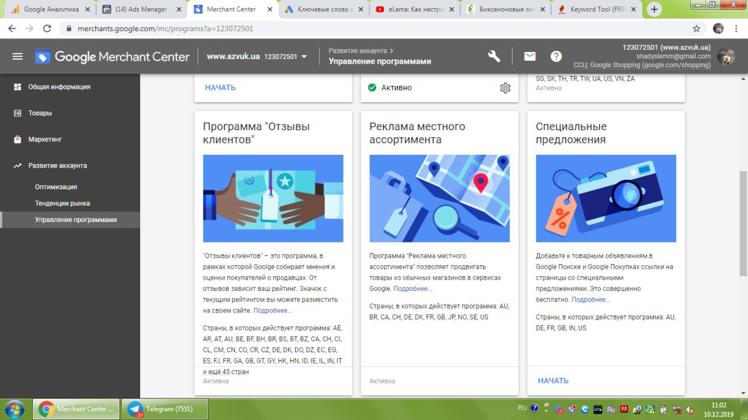Click the Viber tray icon
Image resolution: width=748 pixels, height=420 pixels.
pos(572,409)
